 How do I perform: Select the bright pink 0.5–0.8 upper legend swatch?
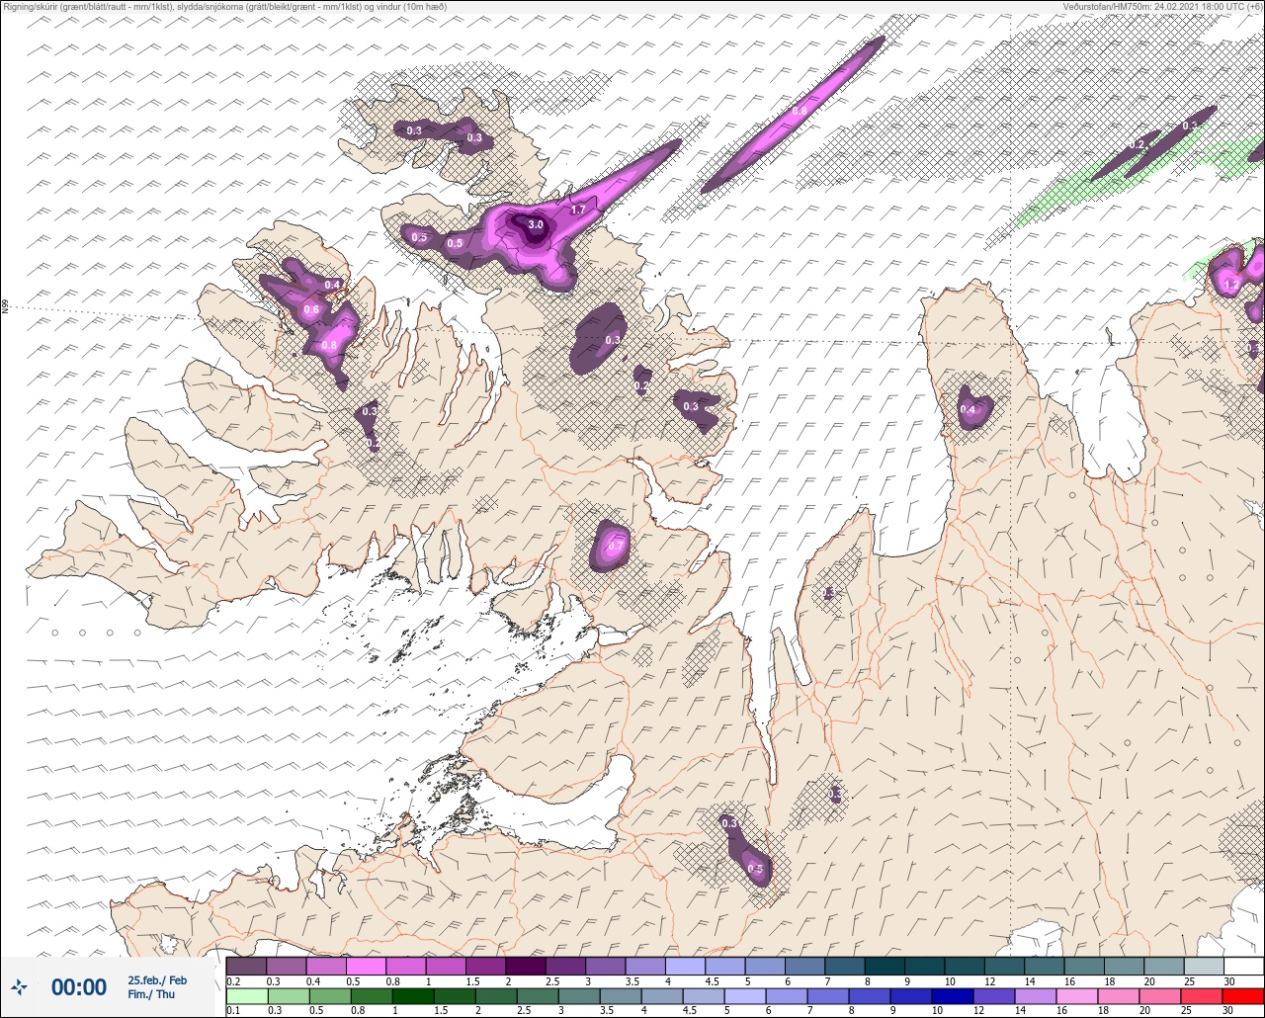[x=365, y=966]
